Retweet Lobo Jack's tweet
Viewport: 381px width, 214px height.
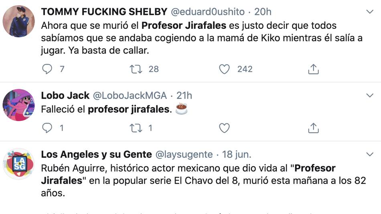click(136, 128)
